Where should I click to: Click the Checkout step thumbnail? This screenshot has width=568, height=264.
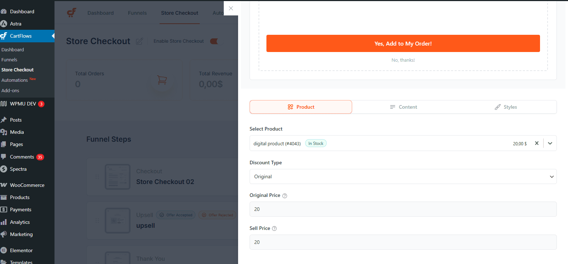click(x=118, y=177)
